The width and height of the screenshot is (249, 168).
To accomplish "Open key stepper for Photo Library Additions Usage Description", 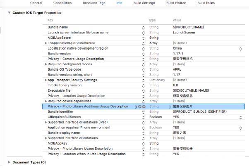I will (136, 106).
